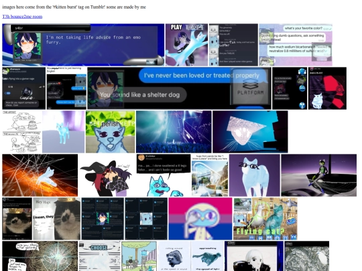Image resolution: width=362 pixels, height=271 pixels.
Task: Open the 'CHOOSE' thumbnail
Action: (x=100, y=256)
